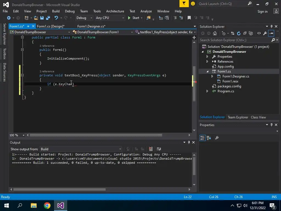The height and width of the screenshot is (211, 281).
Task: Switch Properties panel to Alphabetical sort
Action: 209,138
